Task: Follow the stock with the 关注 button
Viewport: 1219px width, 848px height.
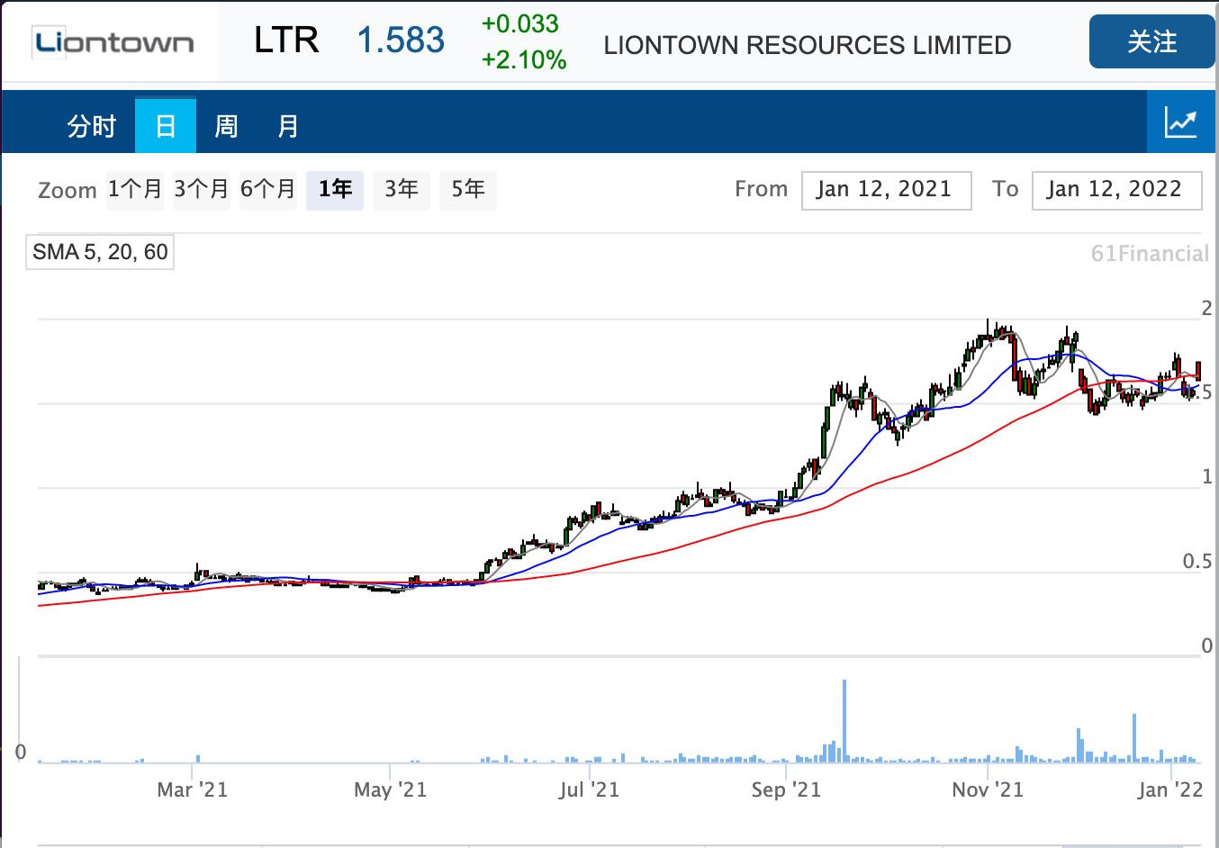Action: click(1151, 41)
